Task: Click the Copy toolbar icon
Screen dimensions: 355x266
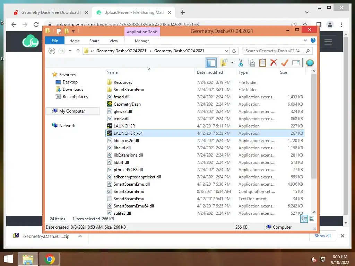Action: tap(252, 63)
